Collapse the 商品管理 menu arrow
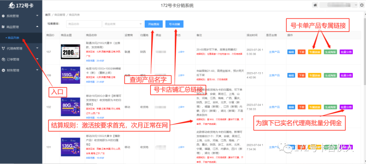Viewport: 366px width, 164px height. point(37,27)
